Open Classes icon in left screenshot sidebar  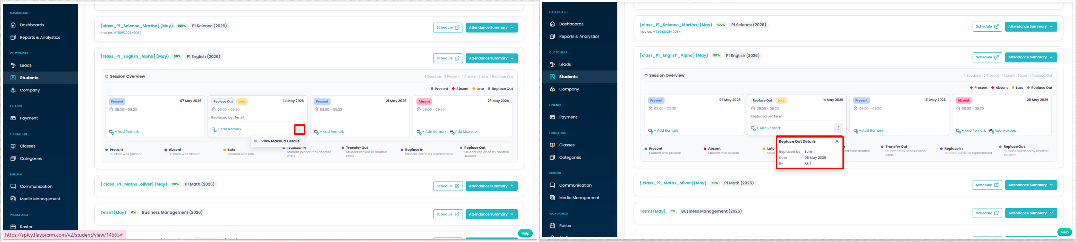[13, 146]
